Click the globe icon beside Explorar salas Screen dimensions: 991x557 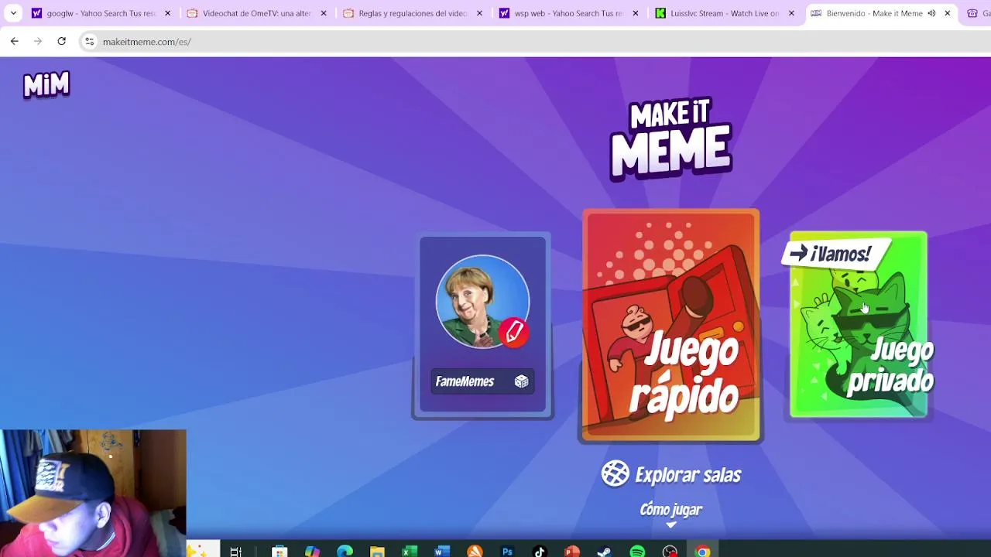616,473
